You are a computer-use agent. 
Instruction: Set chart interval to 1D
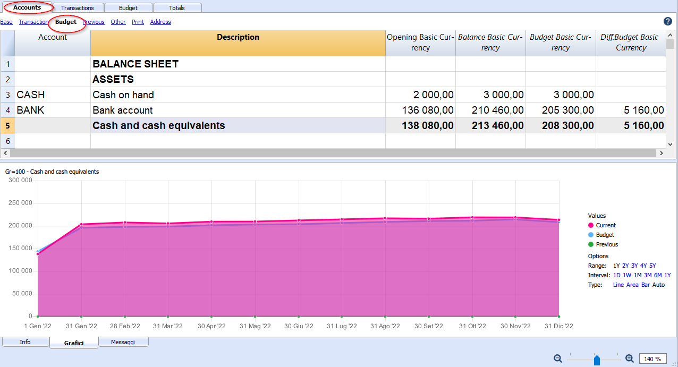pos(616,275)
